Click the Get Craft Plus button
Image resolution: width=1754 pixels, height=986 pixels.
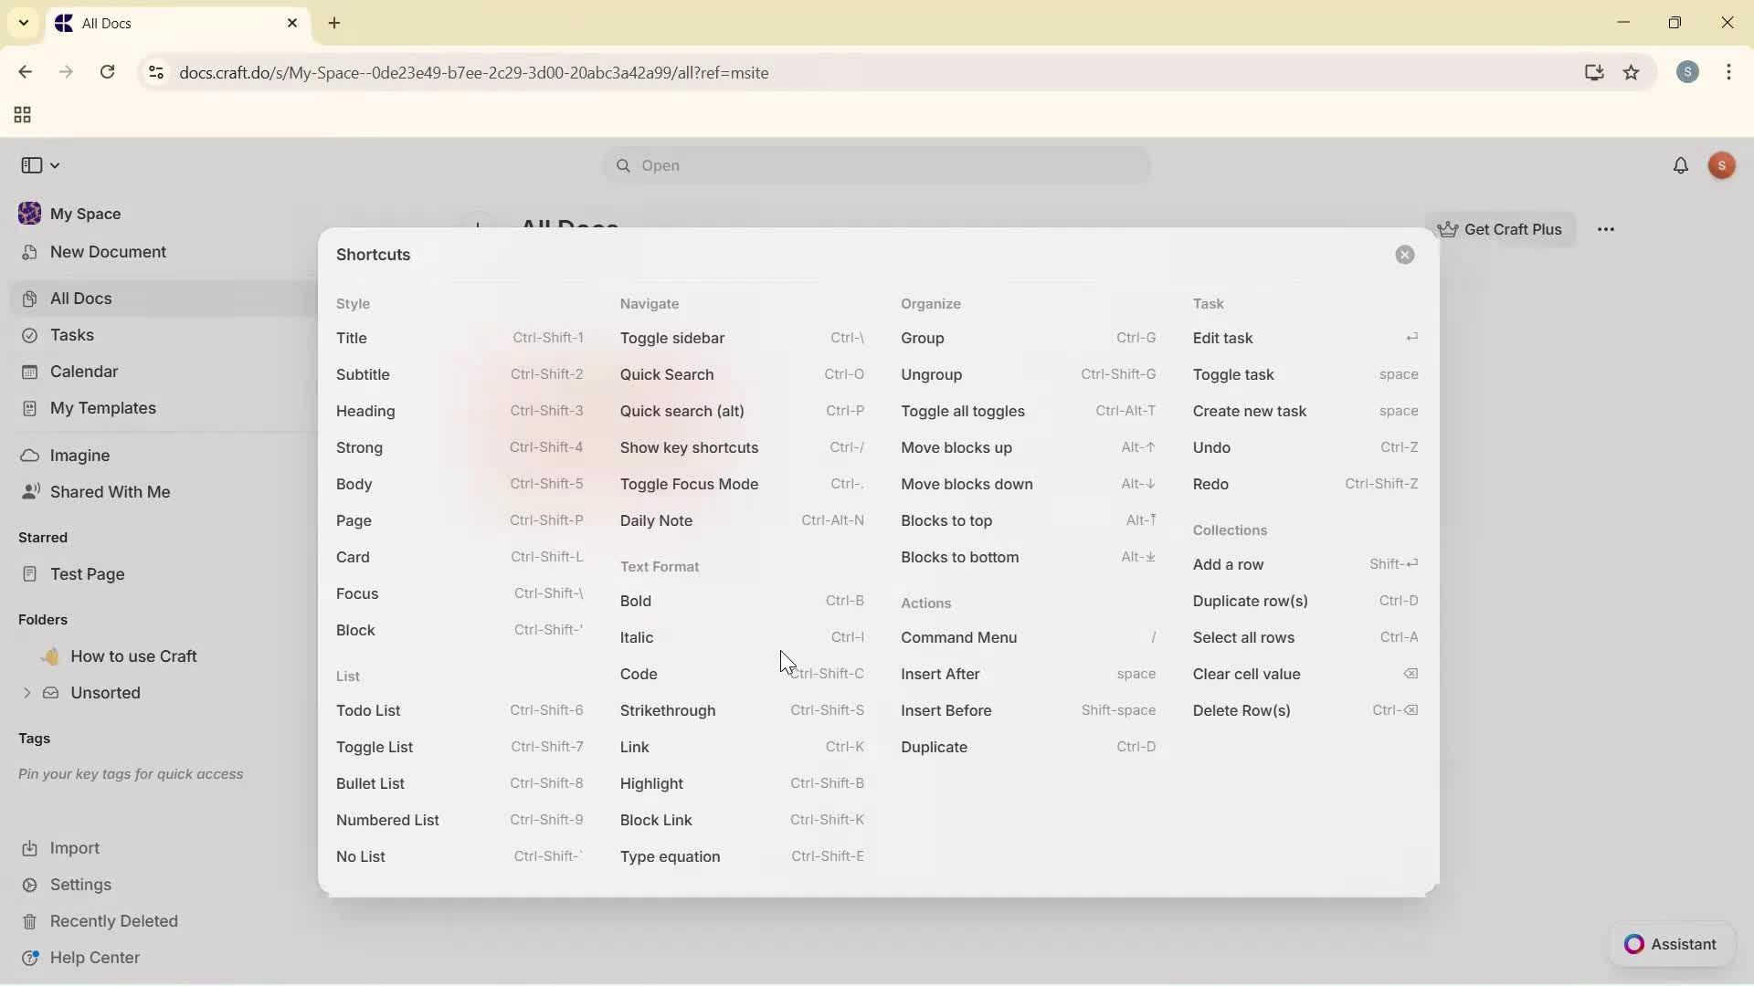[1502, 229]
